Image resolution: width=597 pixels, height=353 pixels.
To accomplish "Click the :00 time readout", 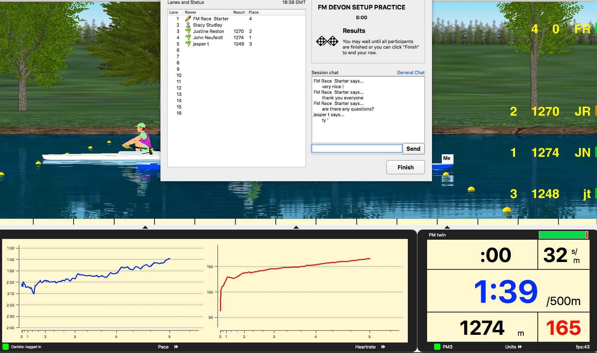I will [x=482, y=255].
